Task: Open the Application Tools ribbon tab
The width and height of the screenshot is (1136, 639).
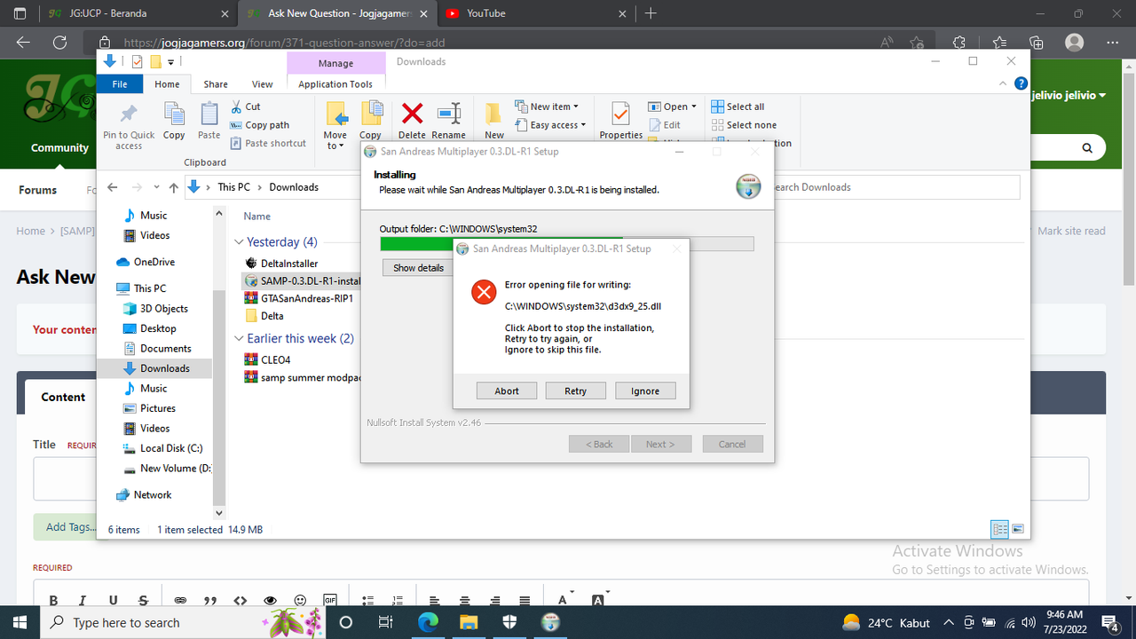Action: (x=335, y=84)
